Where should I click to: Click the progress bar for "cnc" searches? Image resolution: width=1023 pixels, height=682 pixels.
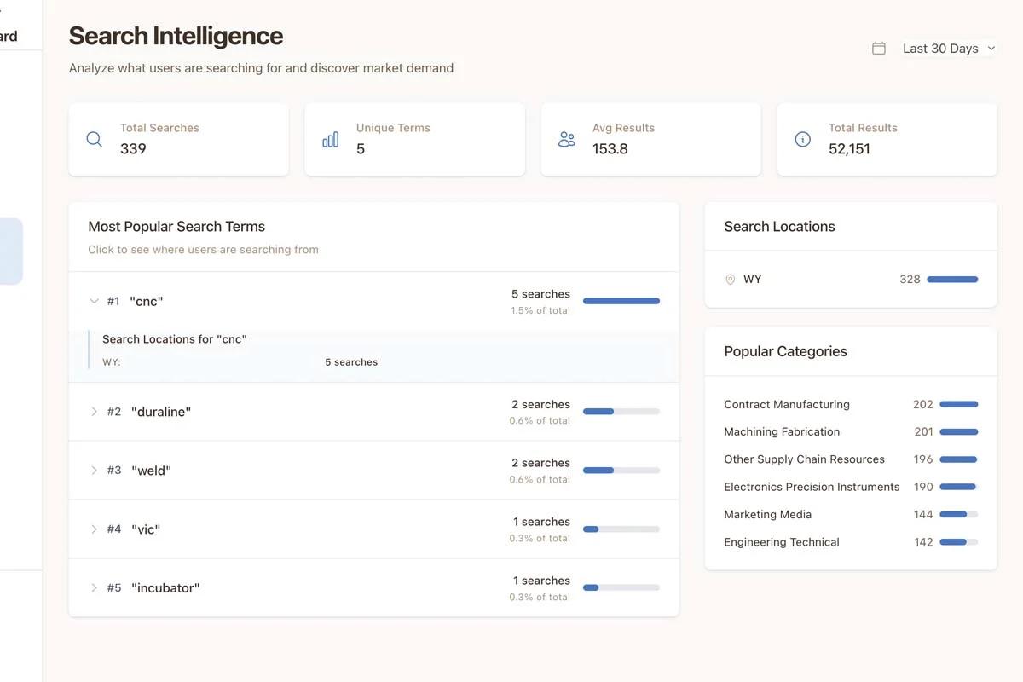click(621, 301)
